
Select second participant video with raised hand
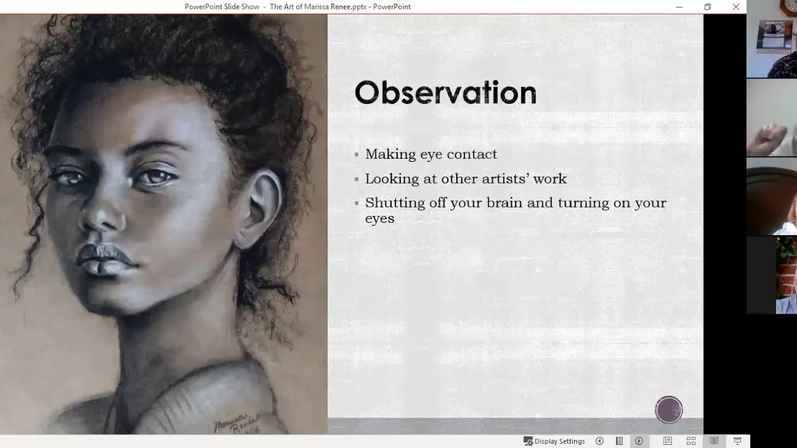point(771,118)
